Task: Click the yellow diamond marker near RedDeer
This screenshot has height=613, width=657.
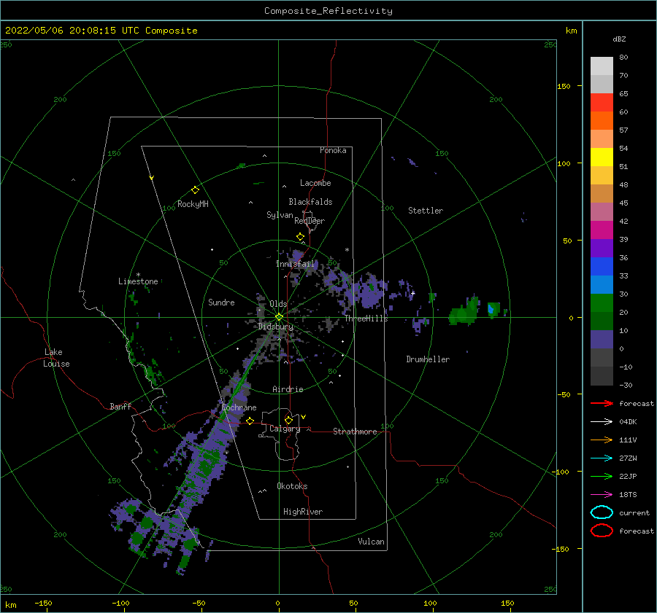Action: (x=301, y=237)
